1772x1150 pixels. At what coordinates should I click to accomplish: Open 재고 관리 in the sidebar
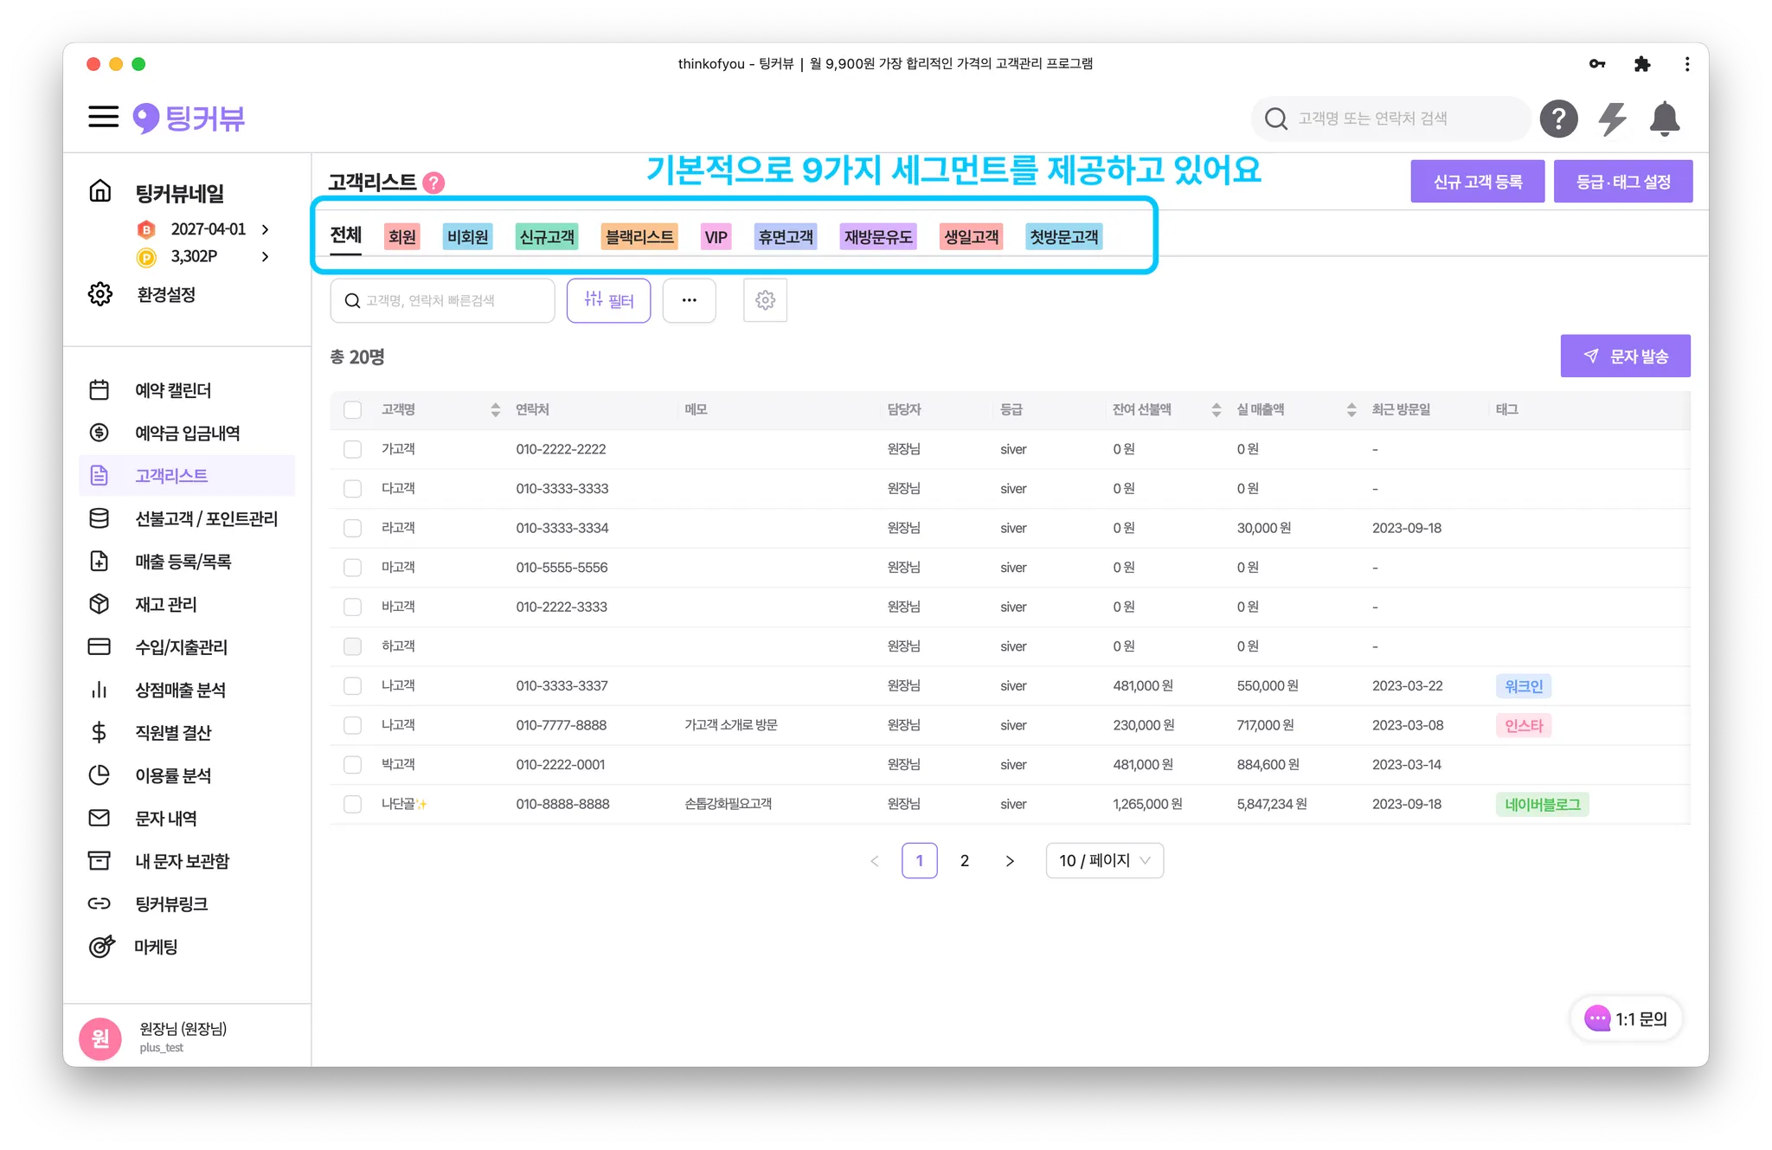165,604
